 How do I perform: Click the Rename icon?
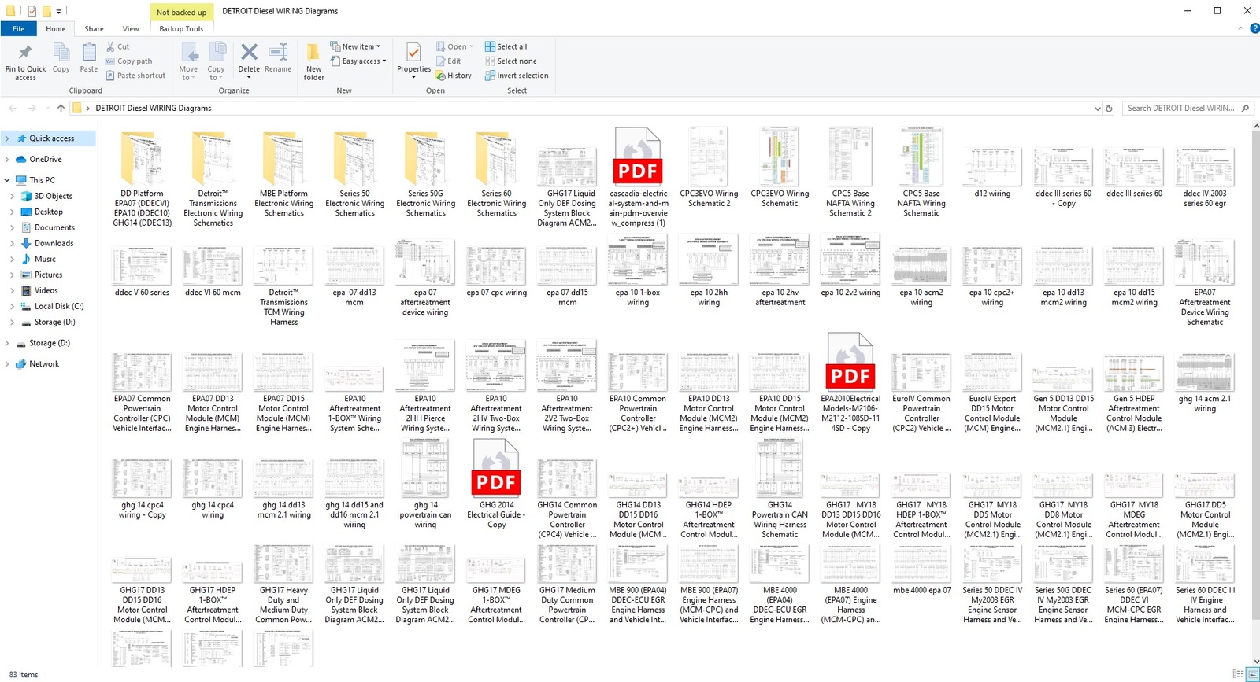pos(278,53)
